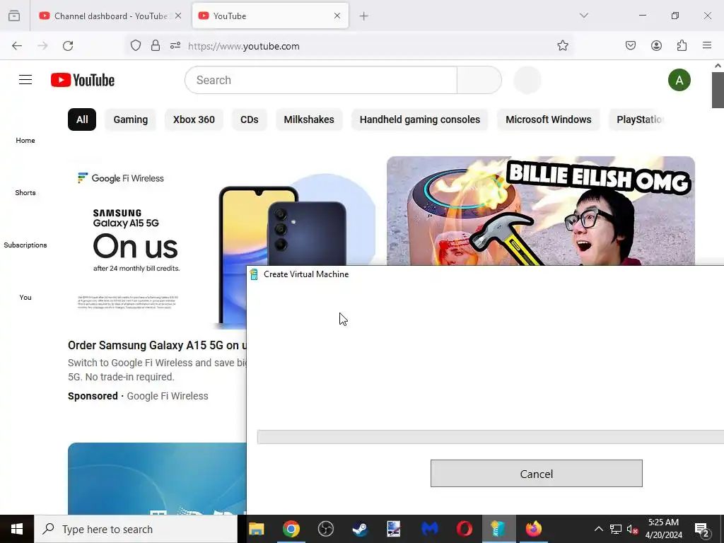Viewport: 724px width, 543px height.
Task: Focus the YouTube search field
Action: [x=321, y=80]
